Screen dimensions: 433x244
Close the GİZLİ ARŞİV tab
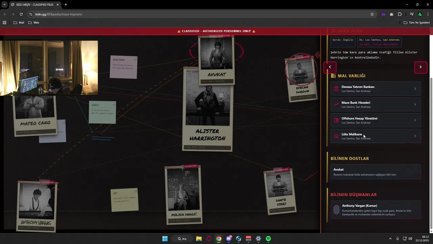click(58, 5)
